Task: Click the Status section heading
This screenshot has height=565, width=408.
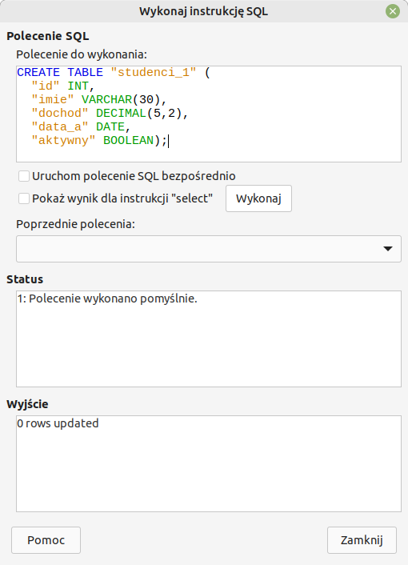Action: coord(25,279)
